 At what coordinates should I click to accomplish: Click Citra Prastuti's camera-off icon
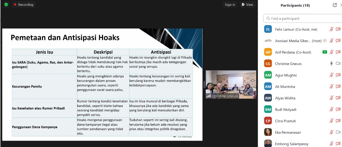338,121
